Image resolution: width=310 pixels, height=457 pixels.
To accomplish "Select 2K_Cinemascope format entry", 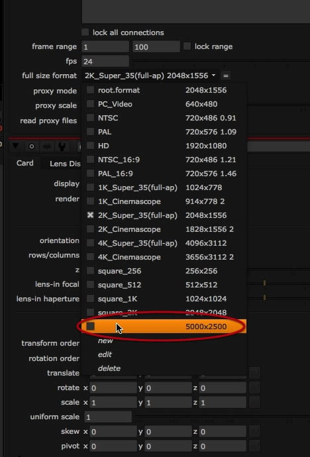I will [x=164, y=229].
